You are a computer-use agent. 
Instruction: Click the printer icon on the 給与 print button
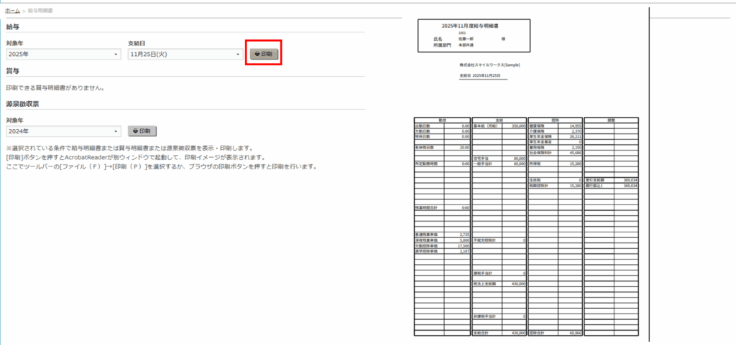[257, 54]
